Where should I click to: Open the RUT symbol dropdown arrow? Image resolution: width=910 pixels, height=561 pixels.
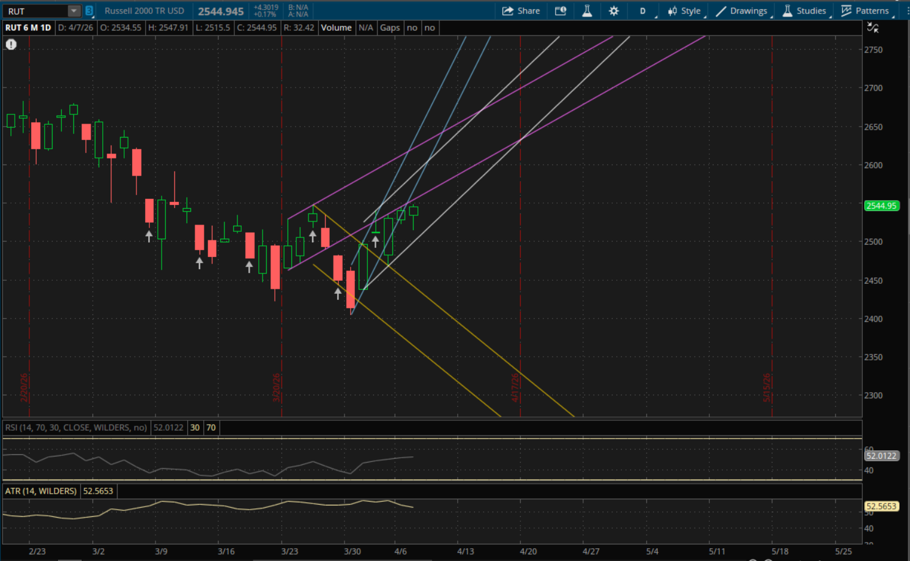73,11
